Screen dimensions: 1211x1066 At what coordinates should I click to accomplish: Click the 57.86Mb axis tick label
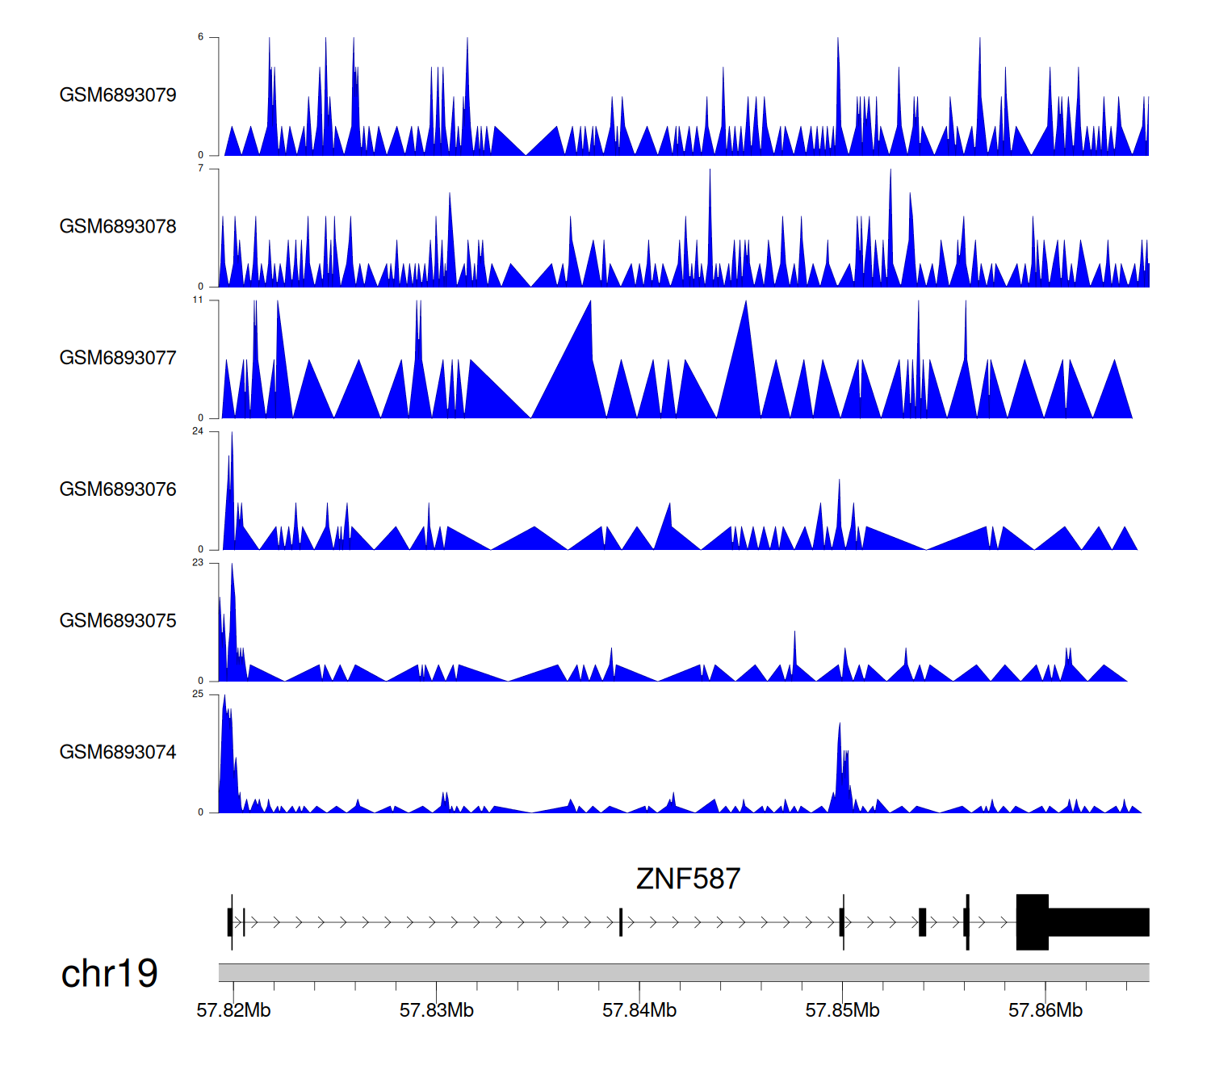(1045, 1011)
